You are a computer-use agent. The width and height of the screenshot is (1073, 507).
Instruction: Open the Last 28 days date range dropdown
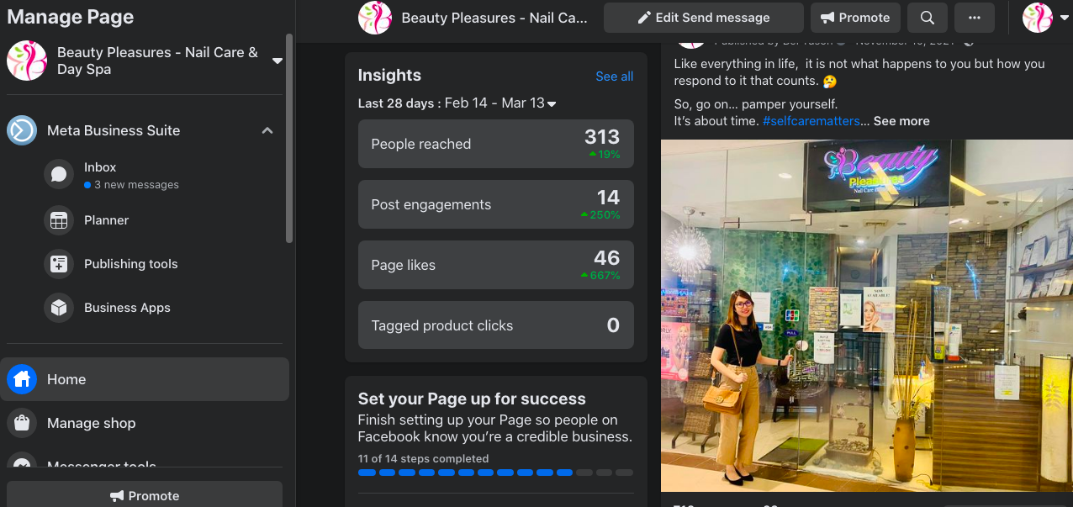(x=552, y=103)
